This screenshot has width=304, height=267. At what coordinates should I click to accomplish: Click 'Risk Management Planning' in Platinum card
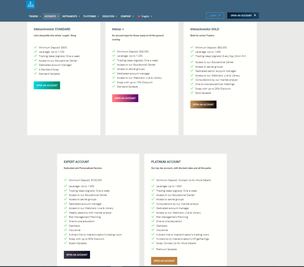[x=172, y=217]
